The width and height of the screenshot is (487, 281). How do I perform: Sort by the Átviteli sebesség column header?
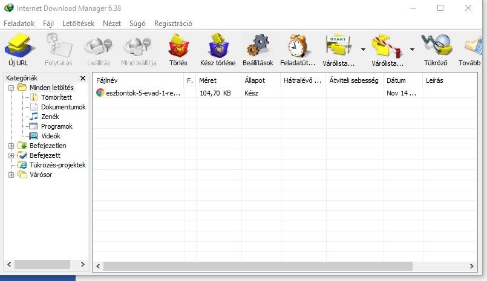point(355,80)
